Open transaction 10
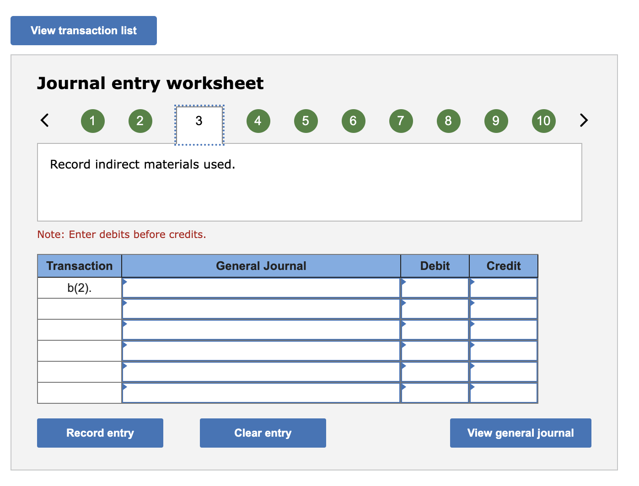 click(x=543, y=121)
